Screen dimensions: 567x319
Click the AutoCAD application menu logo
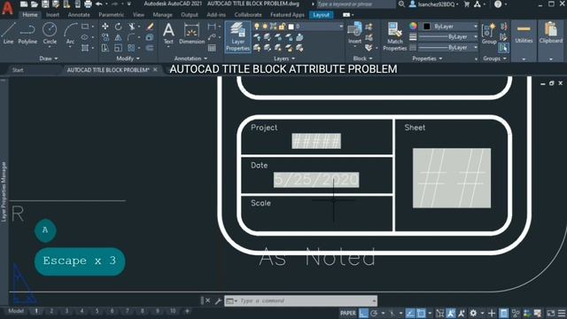coord(8,8)
